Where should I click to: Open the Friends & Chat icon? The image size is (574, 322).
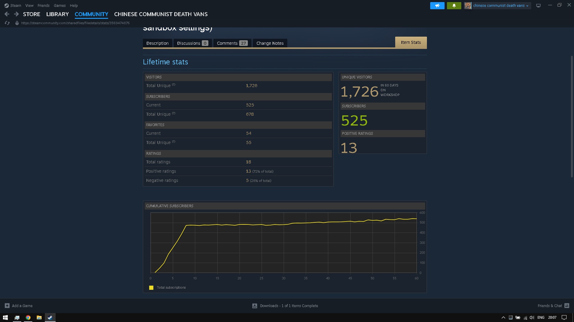[567, 306]
